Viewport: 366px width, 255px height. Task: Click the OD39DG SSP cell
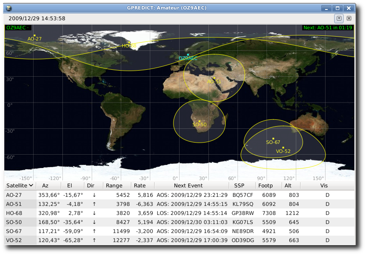click(x=243, y=240)
